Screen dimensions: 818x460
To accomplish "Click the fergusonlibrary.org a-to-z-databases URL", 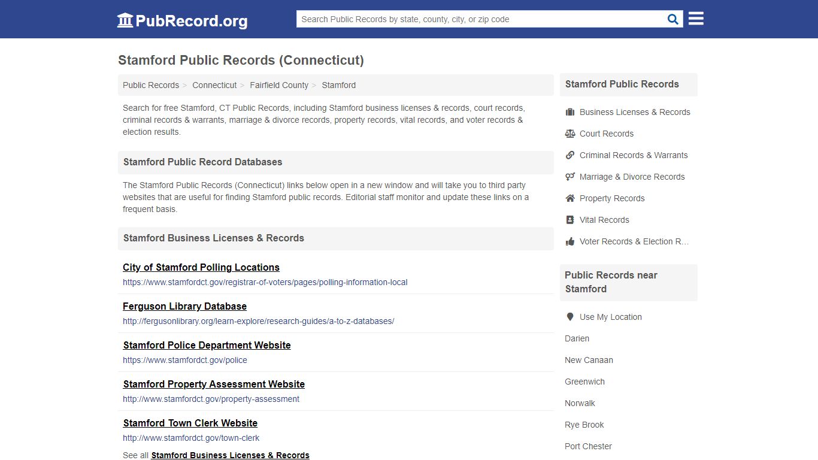I will coord(259,321).
